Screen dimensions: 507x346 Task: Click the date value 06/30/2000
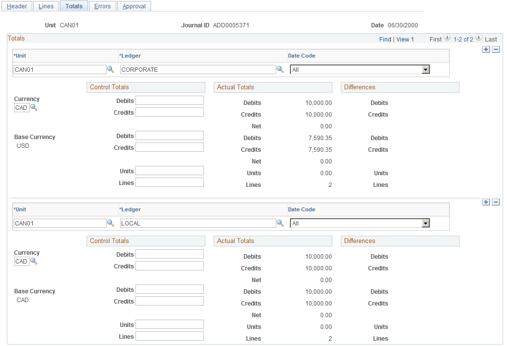(x=403, y=25)
